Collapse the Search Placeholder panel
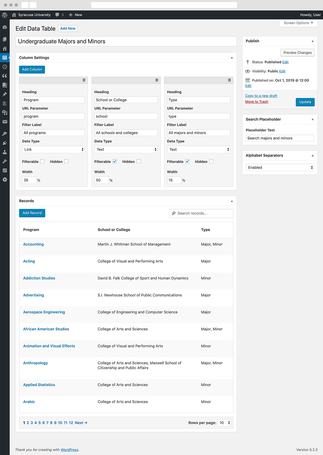The width and height of the screenshot is (323, 455). click(313, 120)
